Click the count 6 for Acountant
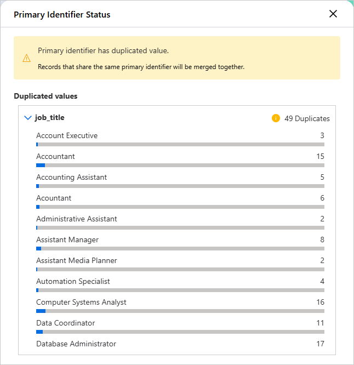Viewport: 354px width, 365px height. (x=322, y=198)
